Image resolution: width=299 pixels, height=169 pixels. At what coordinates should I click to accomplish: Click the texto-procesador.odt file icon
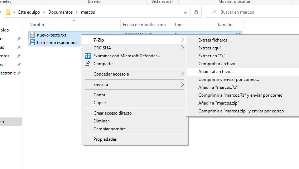[x=33, y=42]
